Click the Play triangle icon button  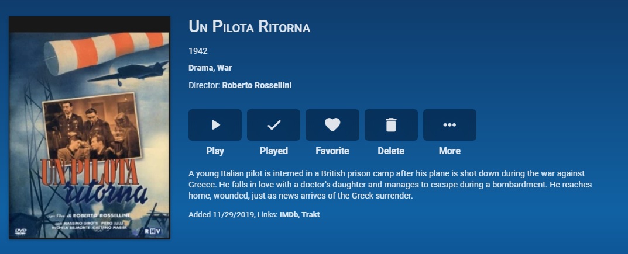point(215,124)
